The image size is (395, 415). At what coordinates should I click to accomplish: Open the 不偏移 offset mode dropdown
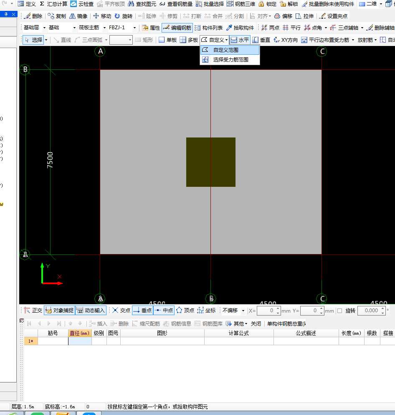(243, 311)
